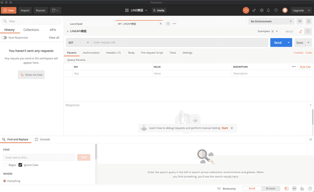Open the comments icon

click(308, 31)
